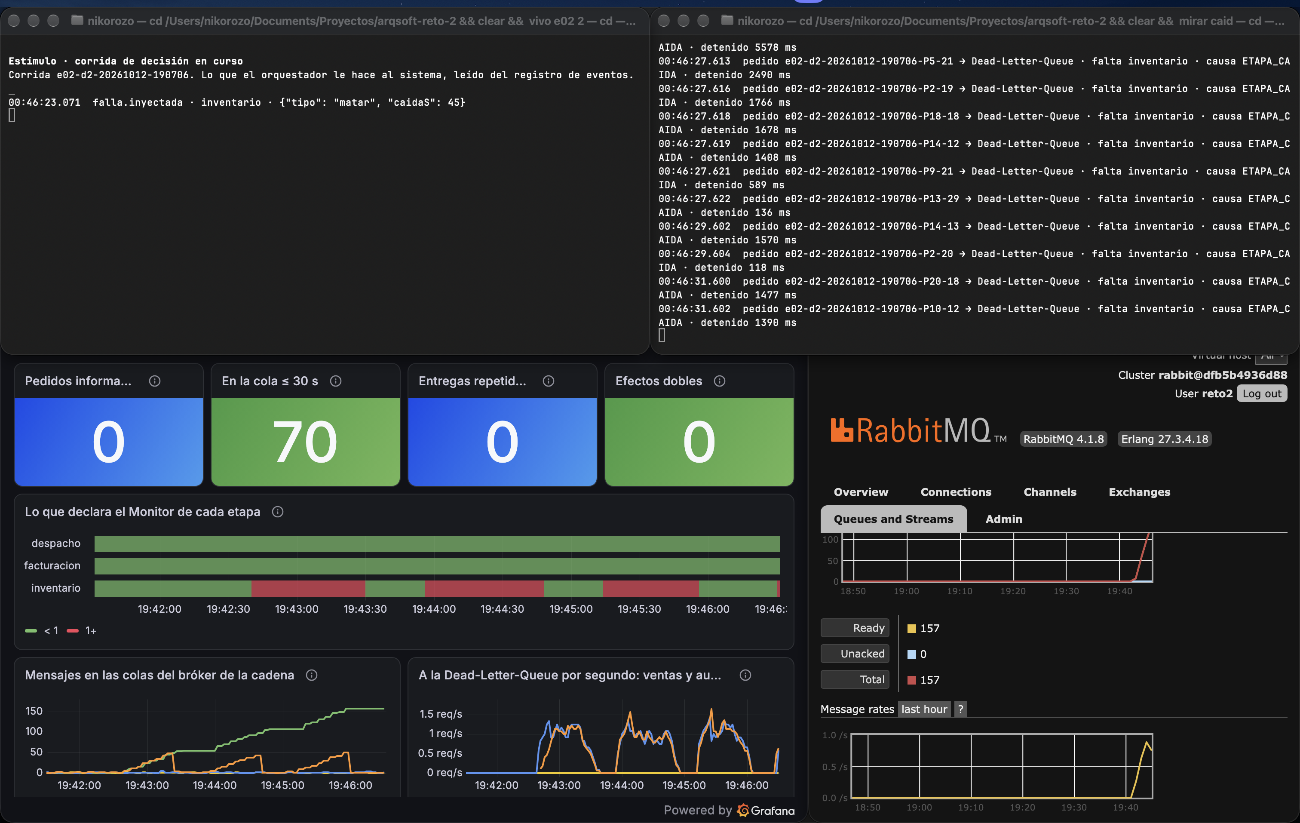Click info icon on Entregas repetid... panel
This screenshot has width=1300, height=823.
pos(549,381)
